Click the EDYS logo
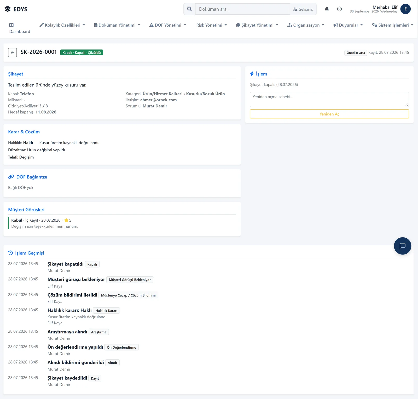Image resolution: width=418 pixels, height=399 pixels. (x=16, y=9)
